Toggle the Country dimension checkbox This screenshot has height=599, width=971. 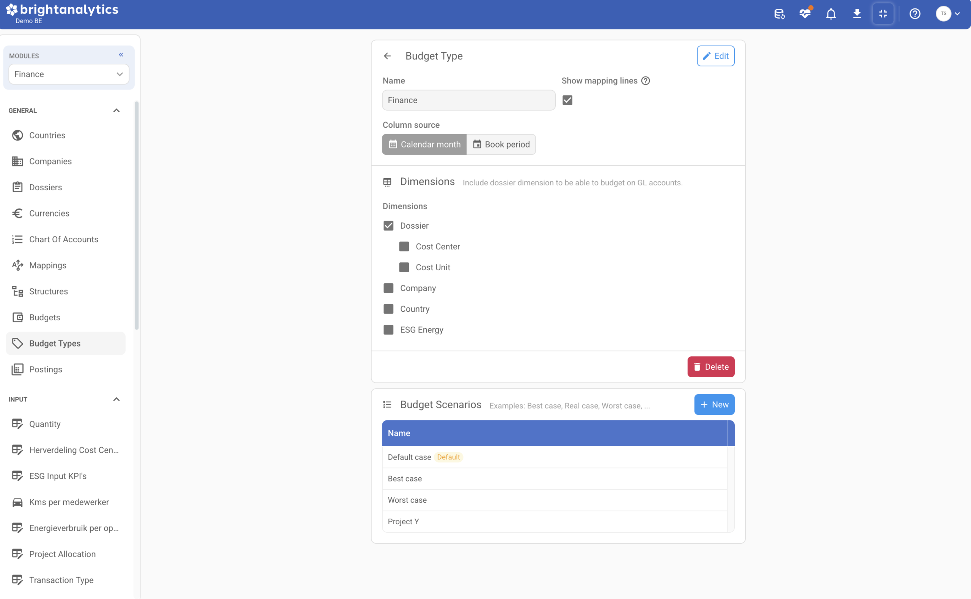click(388, 309)
